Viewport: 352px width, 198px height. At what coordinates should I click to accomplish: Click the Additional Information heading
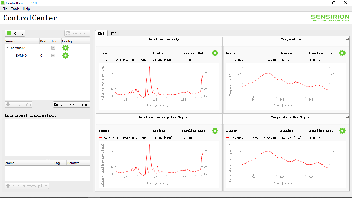30,115
